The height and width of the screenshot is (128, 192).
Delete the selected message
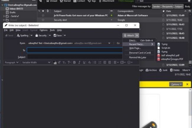pyautogui.click(x=175, y=70)
